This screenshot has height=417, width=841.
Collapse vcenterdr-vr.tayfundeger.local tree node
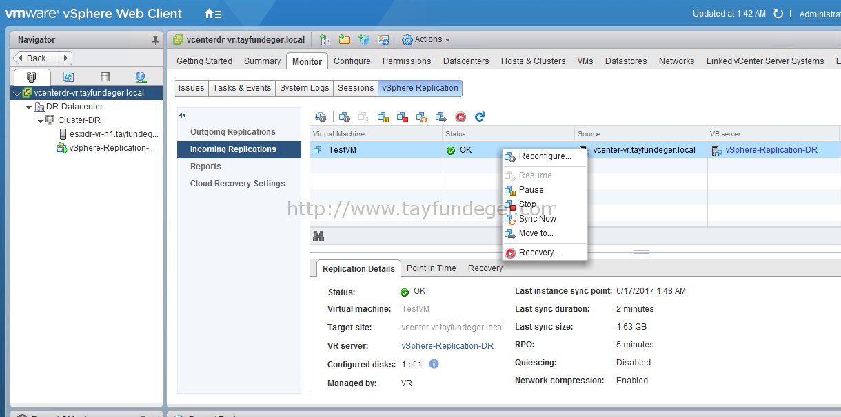coord(17,93)
